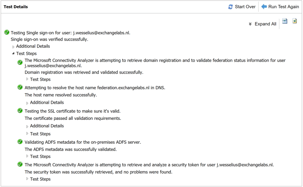Viewport: 303px width, 187px height.
Task: Click the Start Over button
Action: (x=245, y=7)
